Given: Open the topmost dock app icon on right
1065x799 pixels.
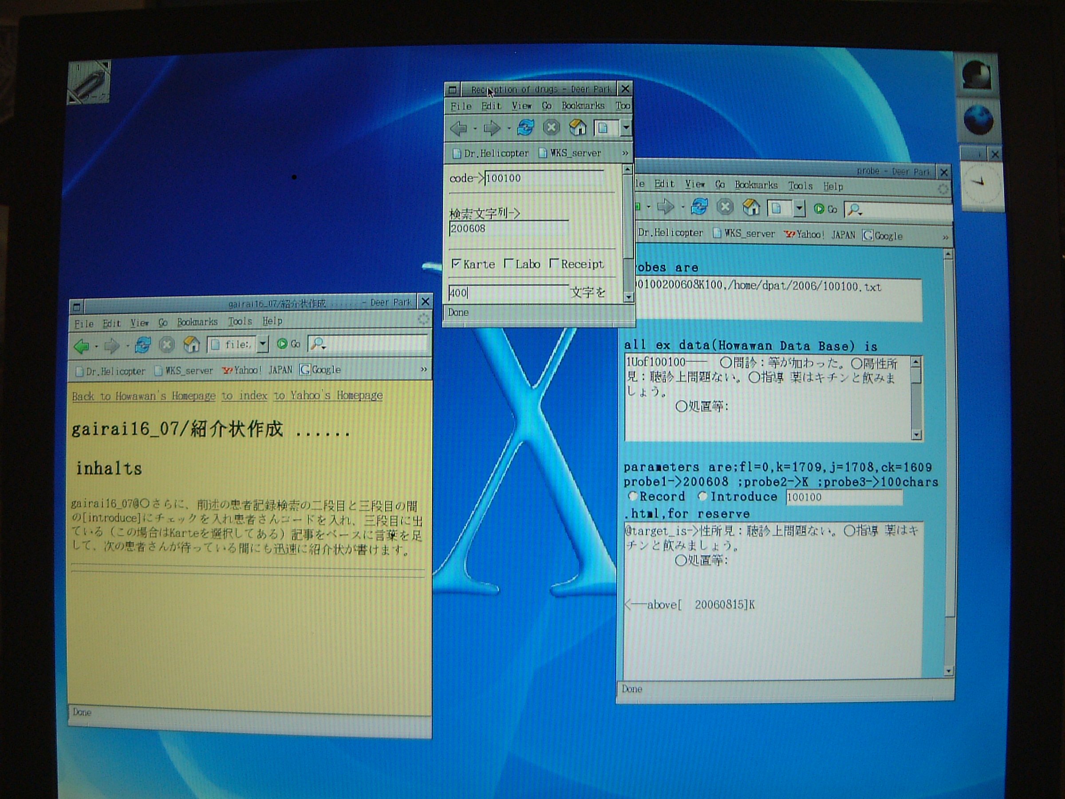Looking at the screenshot, I should coord(977,76).
